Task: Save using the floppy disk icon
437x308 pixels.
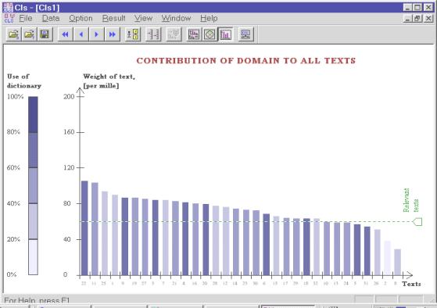Action: coord(45,34)
